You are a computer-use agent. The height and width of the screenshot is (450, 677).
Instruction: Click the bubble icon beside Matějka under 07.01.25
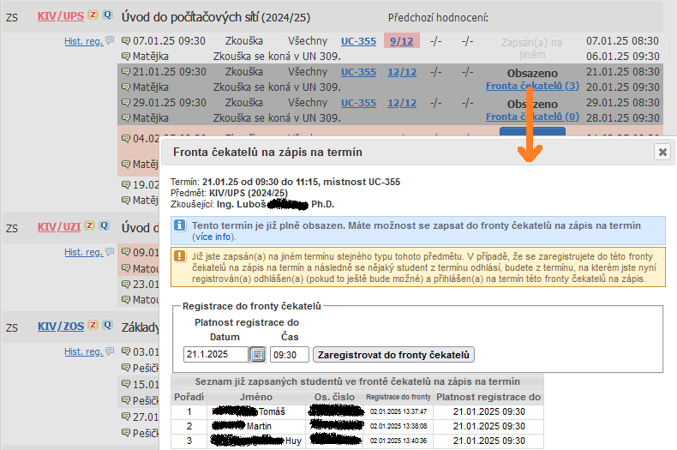[126, 56]
